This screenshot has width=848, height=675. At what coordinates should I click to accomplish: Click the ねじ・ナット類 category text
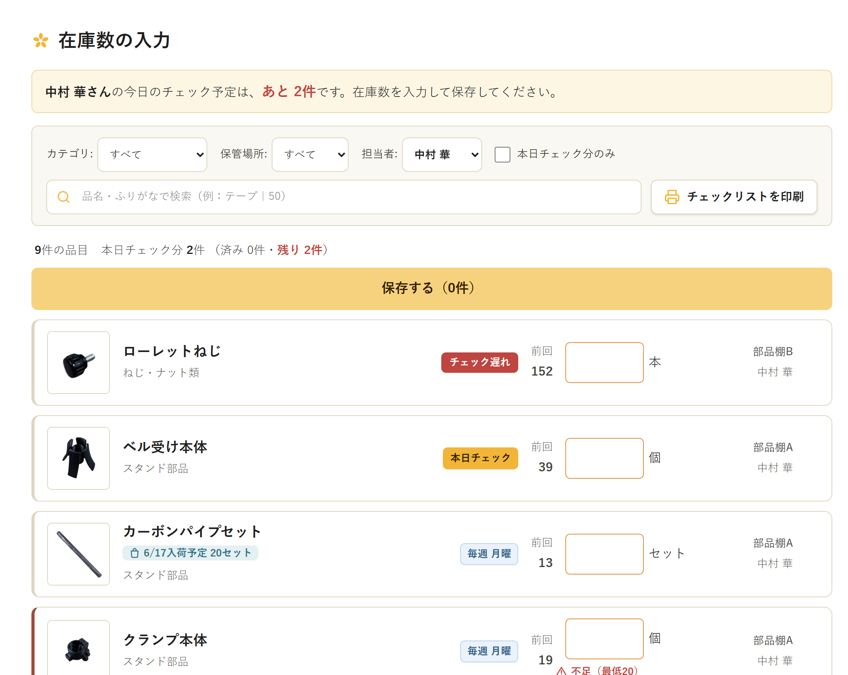click(x=161, y=373)
